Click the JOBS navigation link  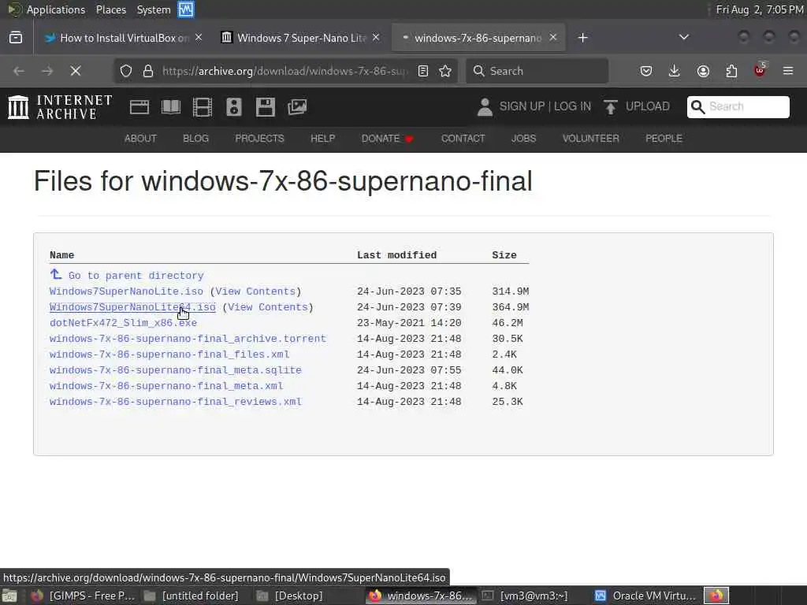(523, 139)
